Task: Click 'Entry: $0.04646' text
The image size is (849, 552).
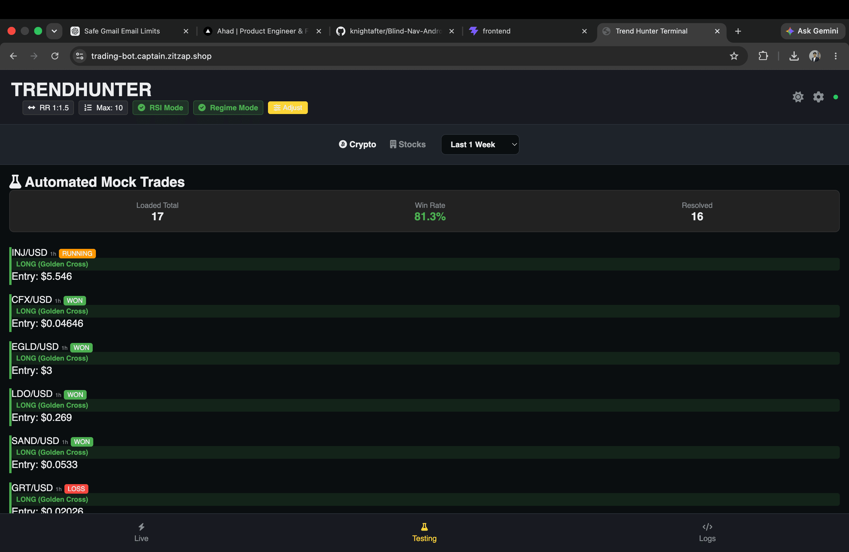Action: point(47,323)
